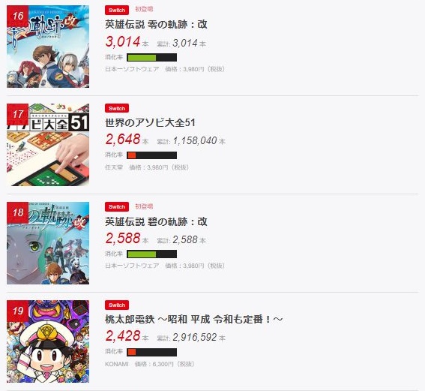Open 英雄伝説 碧の軌跡：改 title link
Screen dimensions: 425x391
click(x=156, y=221)
